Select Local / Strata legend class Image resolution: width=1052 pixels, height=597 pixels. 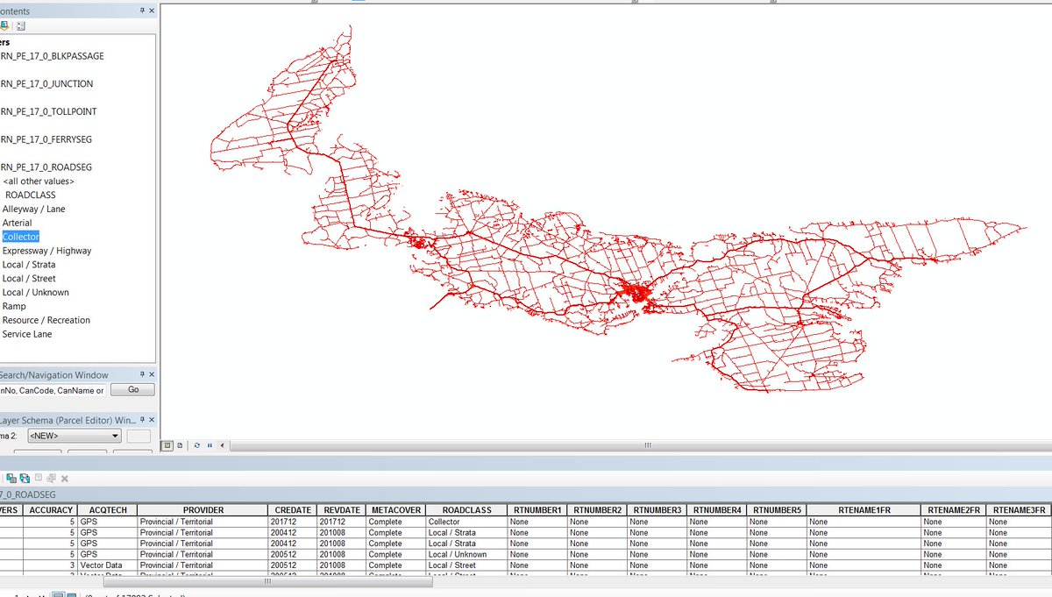coord(29,265)
